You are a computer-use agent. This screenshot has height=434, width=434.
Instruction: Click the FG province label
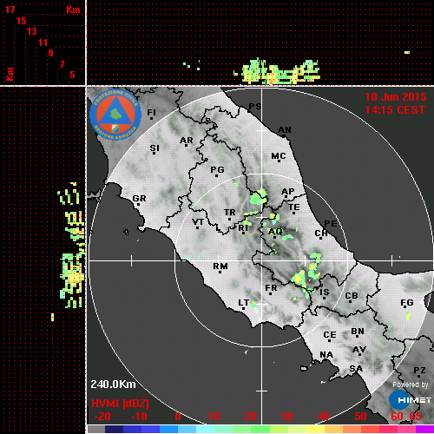[x=407, y=303]
